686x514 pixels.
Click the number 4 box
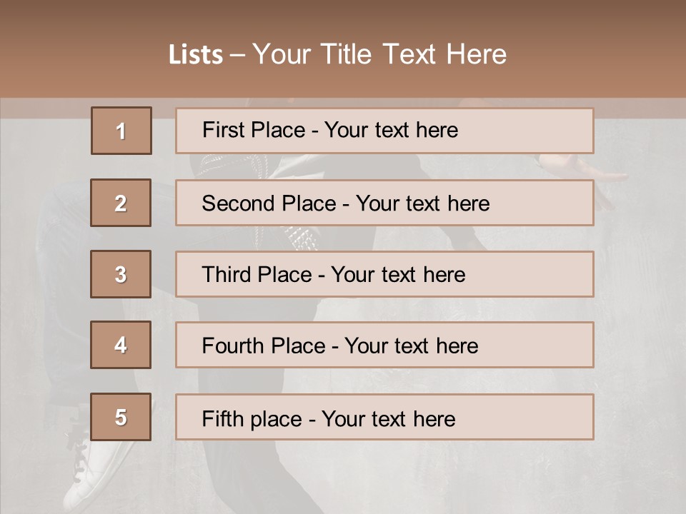point(121,346)
